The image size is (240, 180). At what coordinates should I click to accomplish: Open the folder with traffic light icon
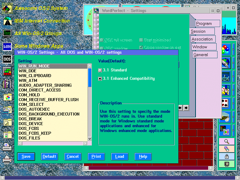point(7,135)
